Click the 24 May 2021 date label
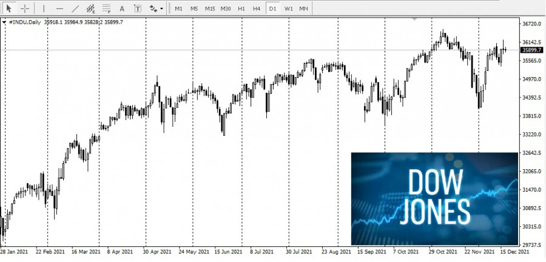The image size is (546, 262). tap(193, 251)
